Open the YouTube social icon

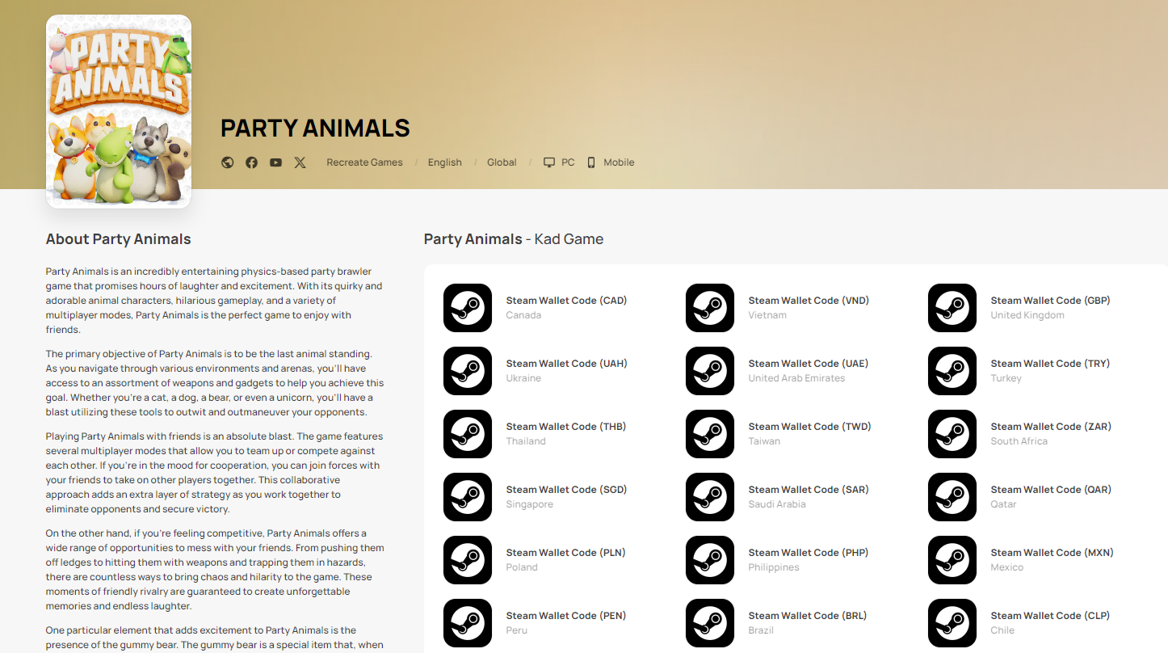point(276,162)
